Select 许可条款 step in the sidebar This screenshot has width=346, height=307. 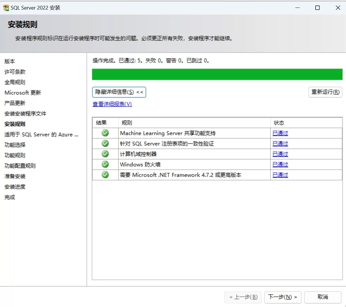15,72
